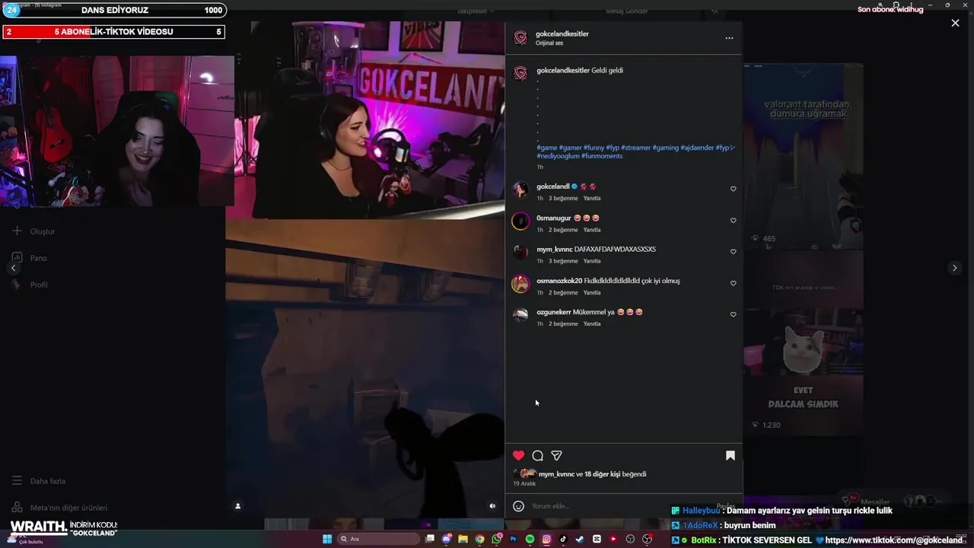Like the 0smanugur comment heart
The image size is (974, 548).
(x=733, y=220)
